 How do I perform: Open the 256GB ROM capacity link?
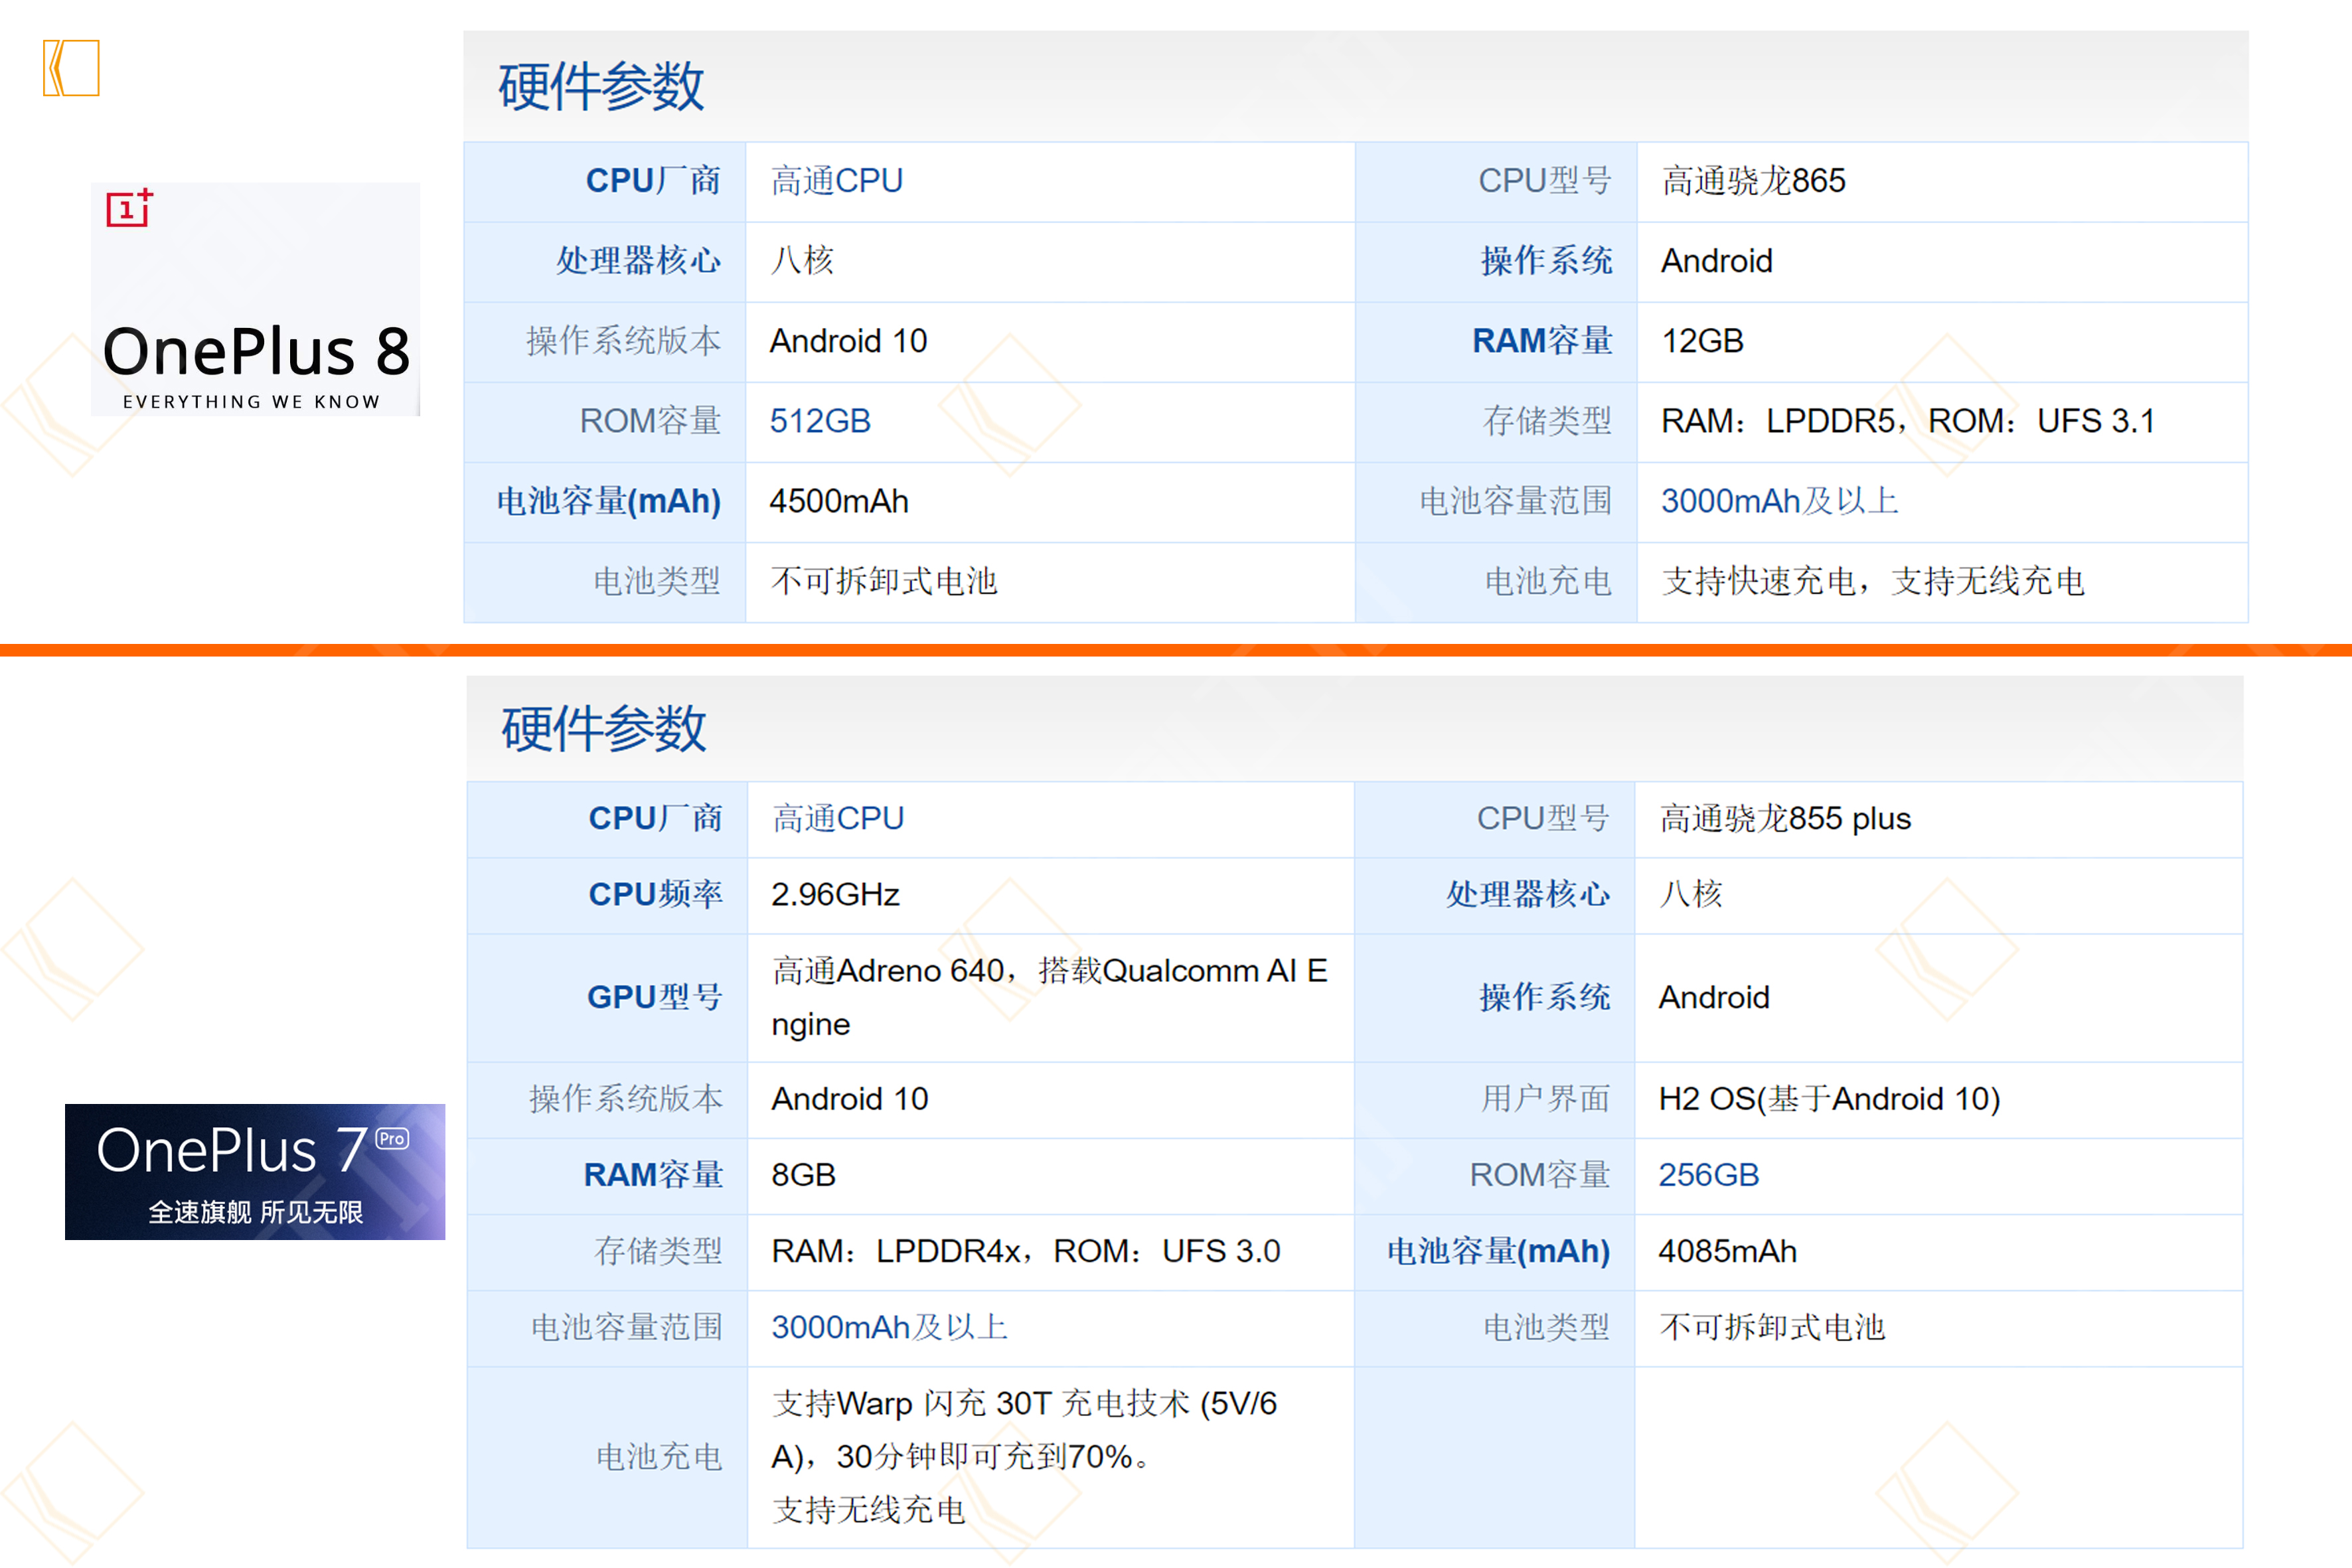[1708, 1175]
